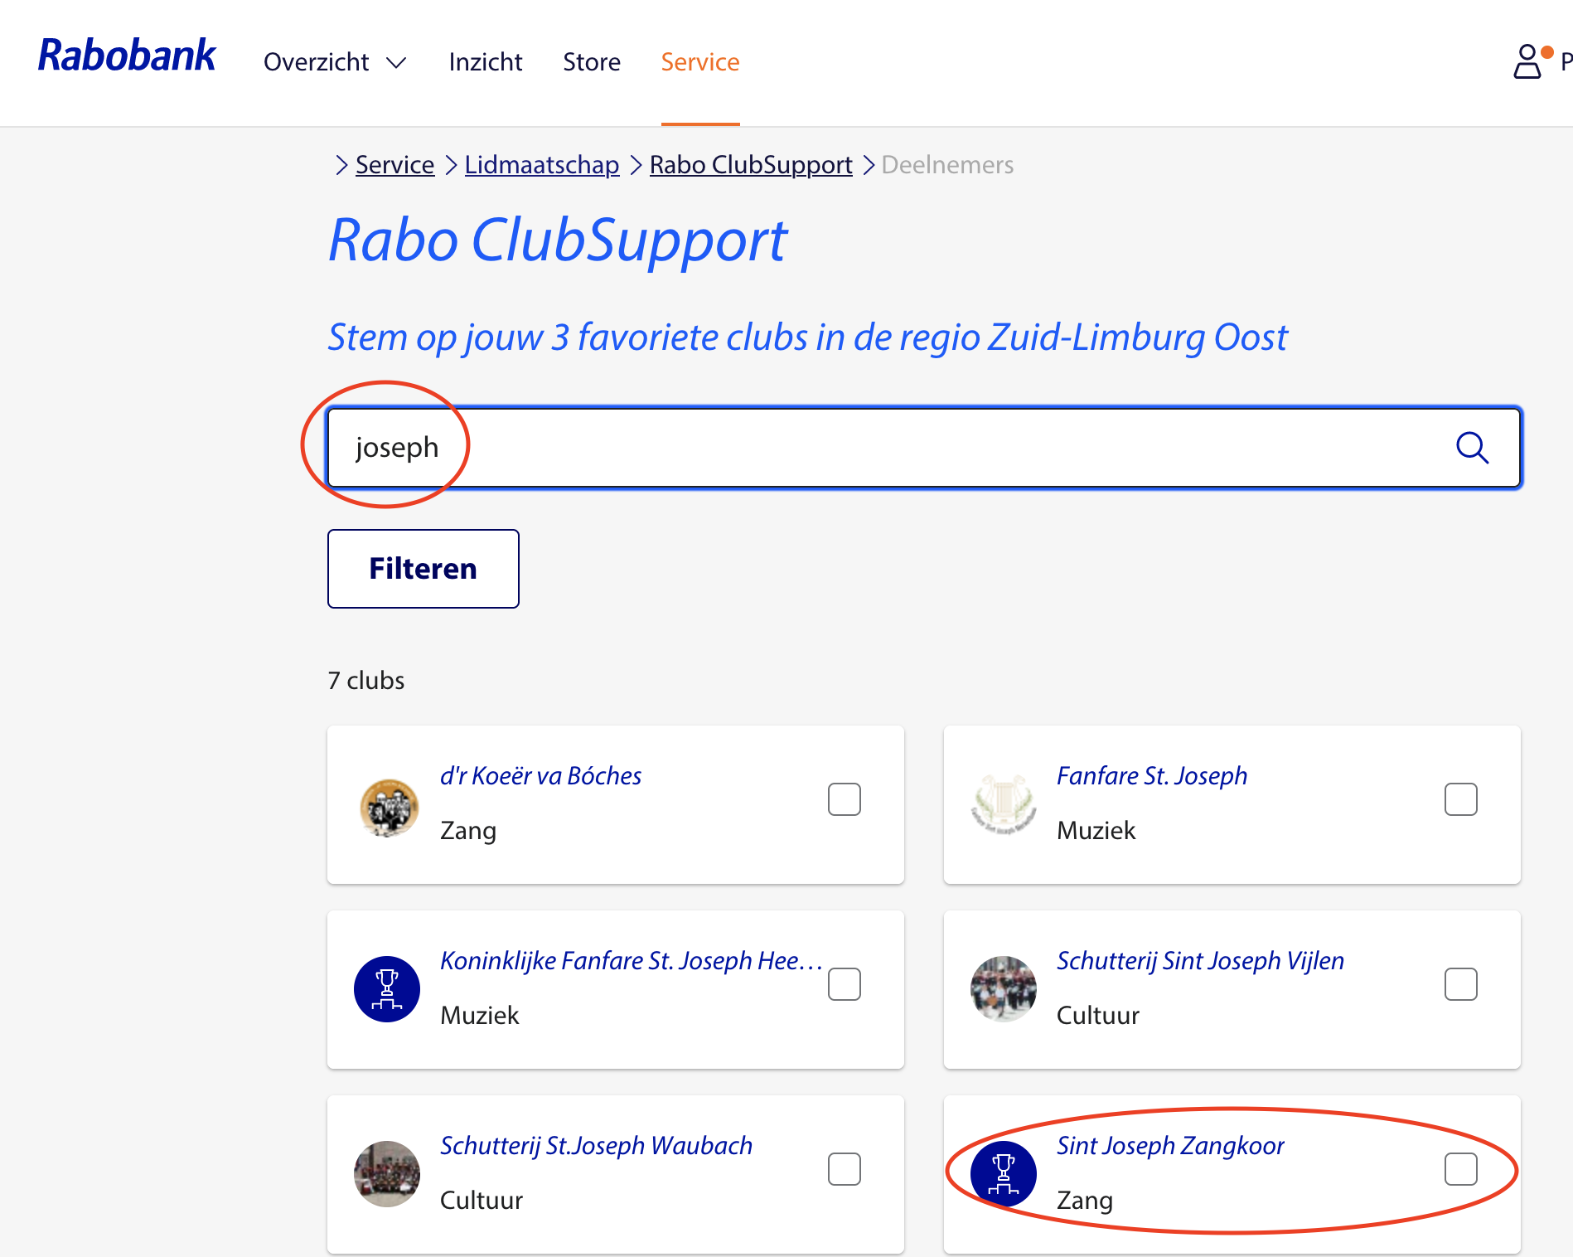Click the club search input field

click(887, 448)
